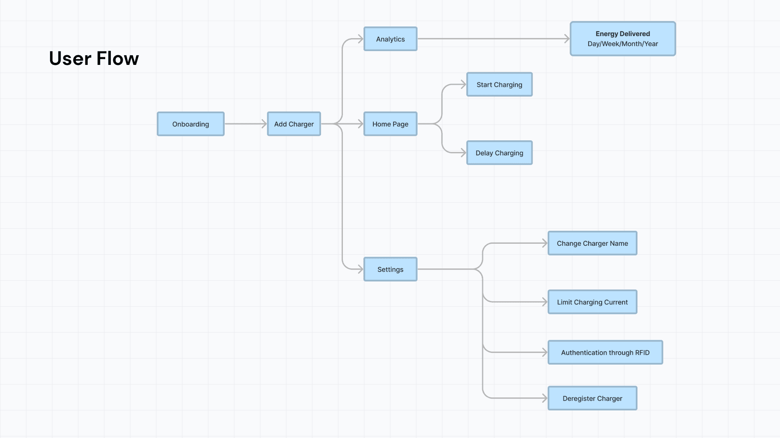Click the Deregister Charger node
780x438 pixels.
click(592, 398)
